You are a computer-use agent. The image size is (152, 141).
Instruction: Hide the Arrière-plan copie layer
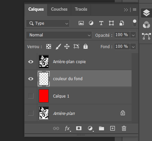click(x=31, y=62)
